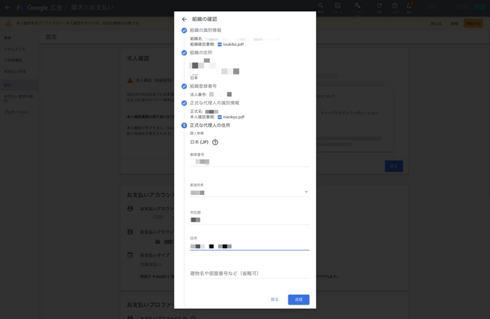Screen dimensions: 490x319
Task: Click the back arrow beside 組織の確認
Action: coord(184,19)
